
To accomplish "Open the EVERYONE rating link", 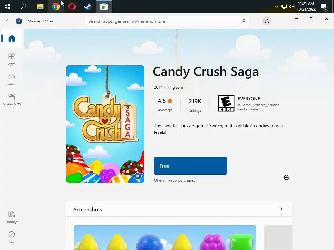I will coord(249,99).
